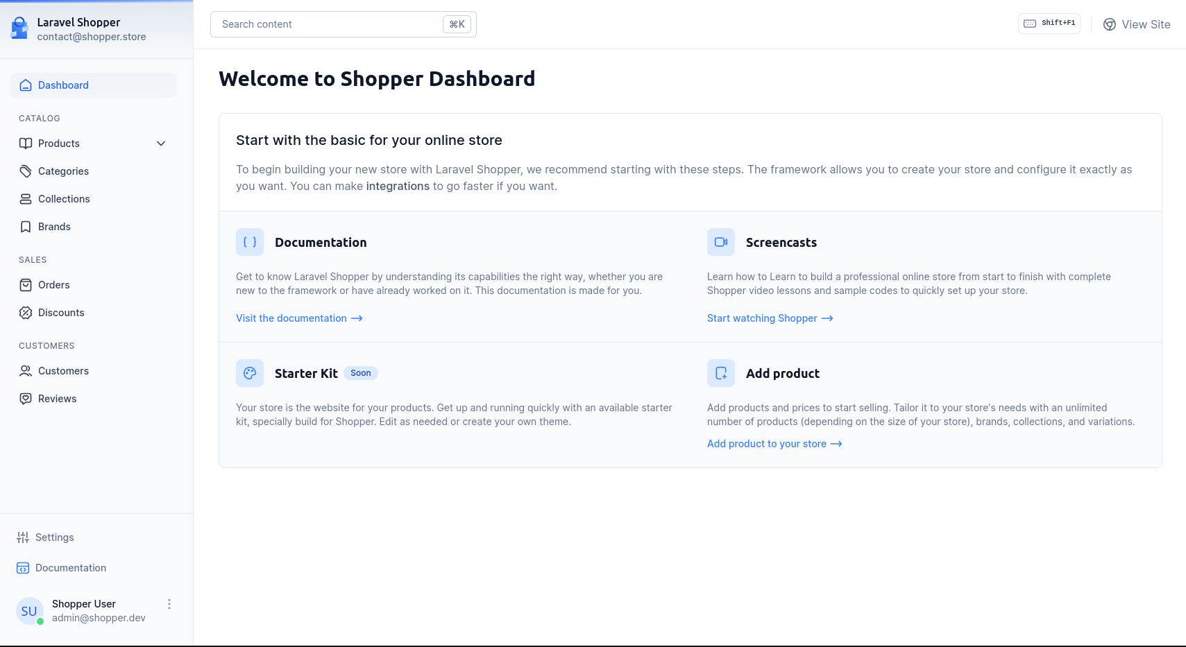Click the SU user avatar
Image resolution: width=1186 pixels, height=647 pixels.
pos(29,611)
